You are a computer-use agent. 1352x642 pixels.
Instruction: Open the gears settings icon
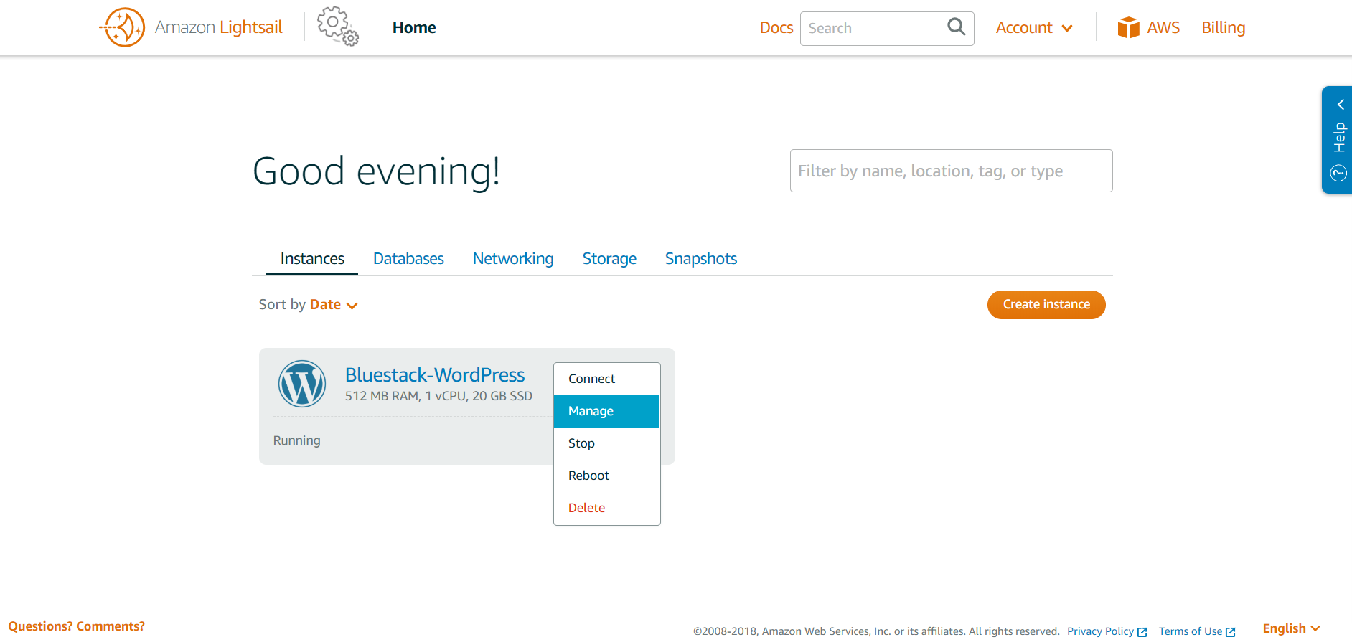pos(337,27)
